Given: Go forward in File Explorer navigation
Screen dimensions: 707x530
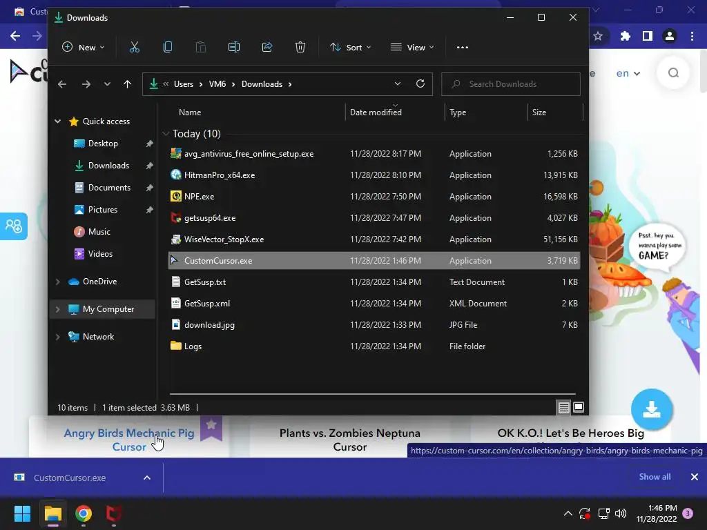Looking at the screenshot, I should [86, 84].
